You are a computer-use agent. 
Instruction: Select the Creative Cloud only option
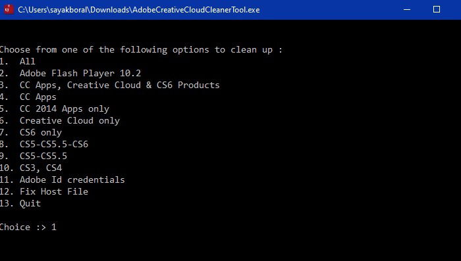click(x=60, y=121)
